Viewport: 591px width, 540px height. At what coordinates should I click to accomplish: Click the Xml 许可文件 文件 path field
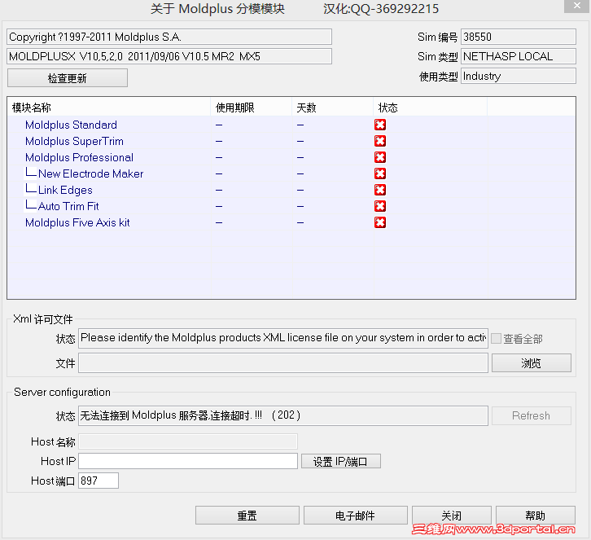pyautogui.click(x=283, y=363)
